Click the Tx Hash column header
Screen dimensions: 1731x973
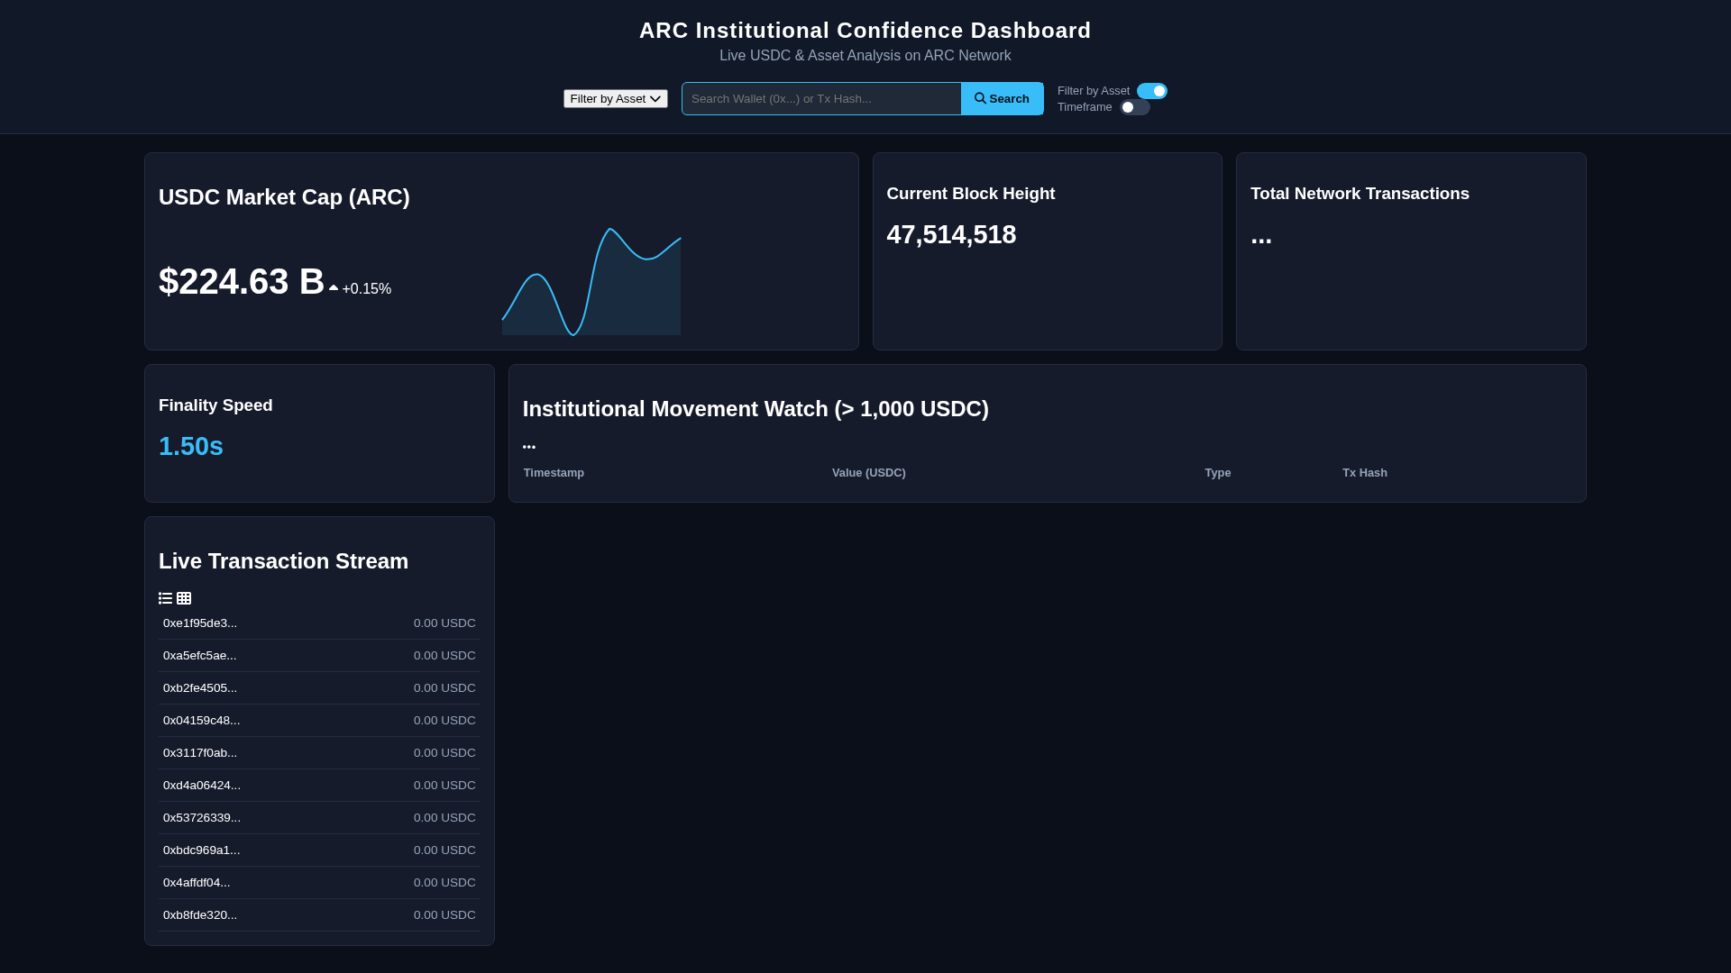1365,473
